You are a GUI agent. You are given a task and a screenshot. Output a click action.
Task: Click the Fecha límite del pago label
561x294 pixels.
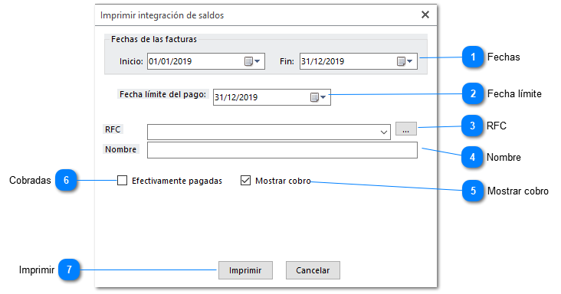tap(162, 94)
